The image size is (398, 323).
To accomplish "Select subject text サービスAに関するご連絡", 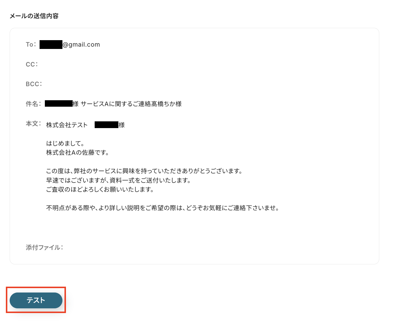I will point(116,104).
